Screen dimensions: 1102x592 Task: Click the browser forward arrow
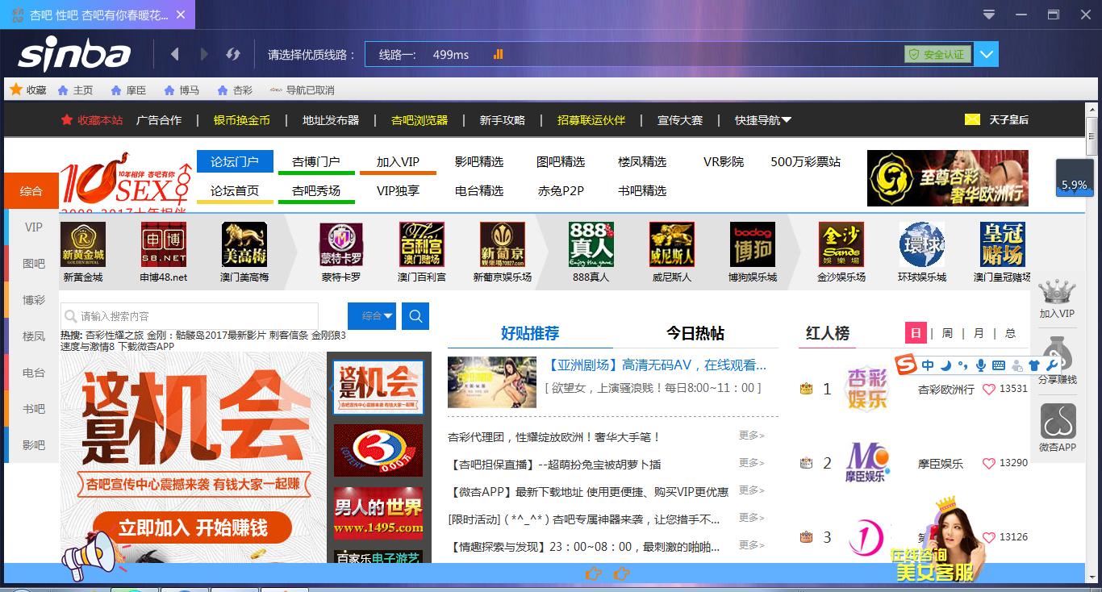[x=204, y=54]
